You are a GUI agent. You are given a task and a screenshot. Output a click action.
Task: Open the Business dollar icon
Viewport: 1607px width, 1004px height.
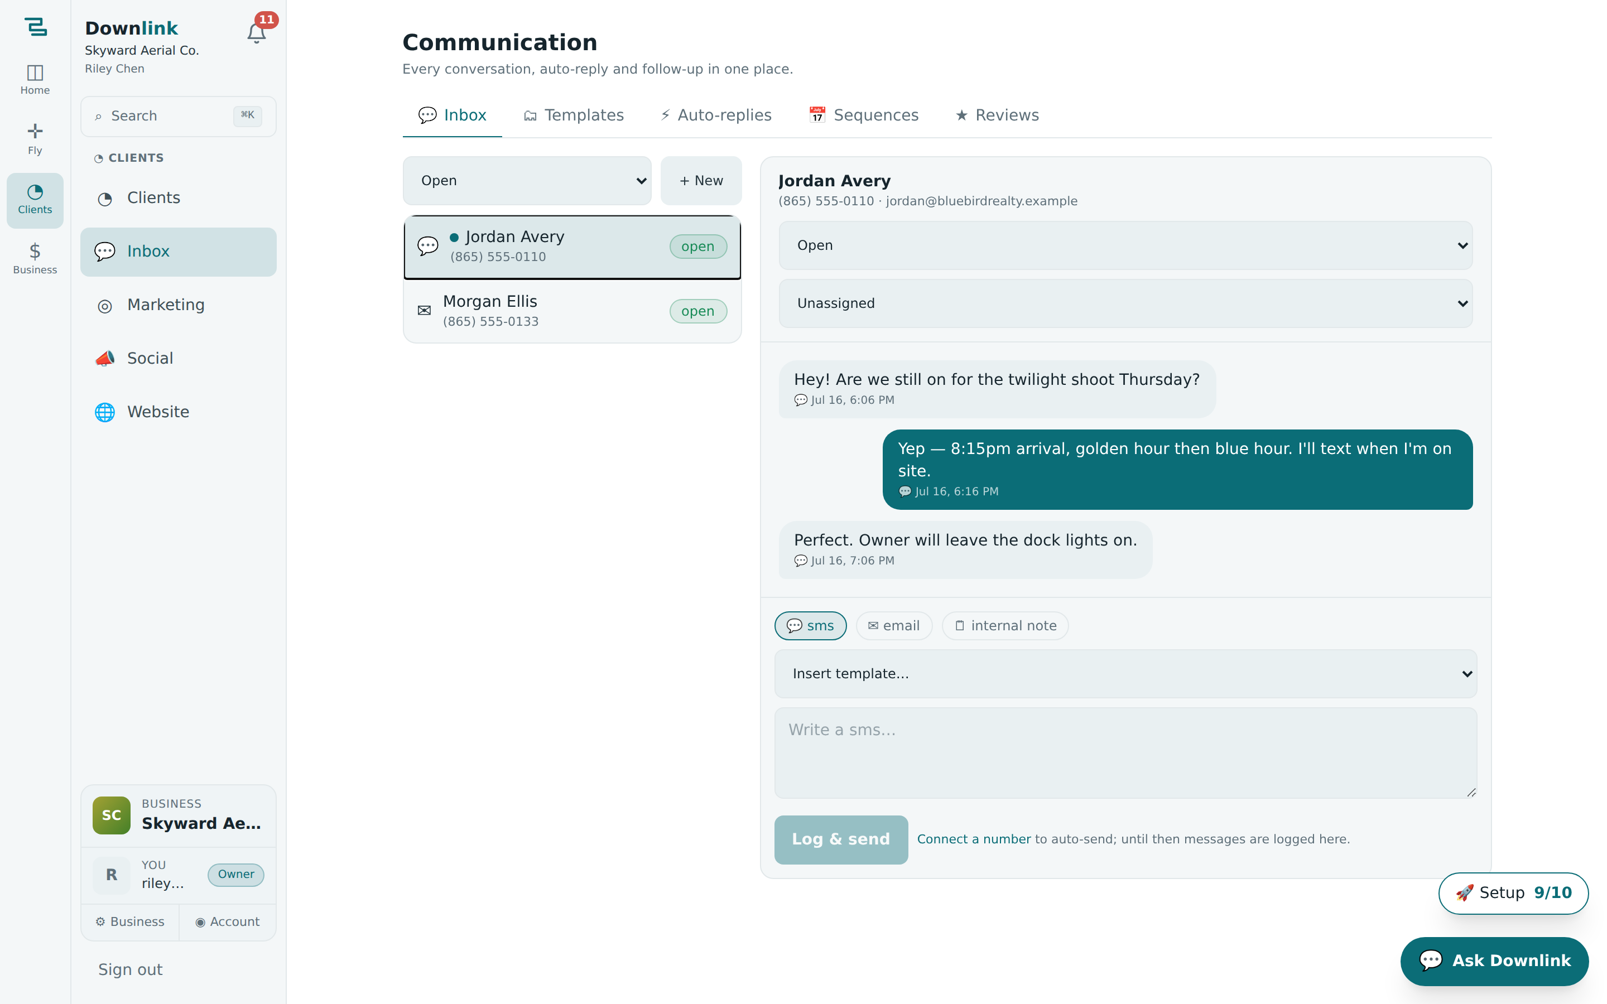35,259
